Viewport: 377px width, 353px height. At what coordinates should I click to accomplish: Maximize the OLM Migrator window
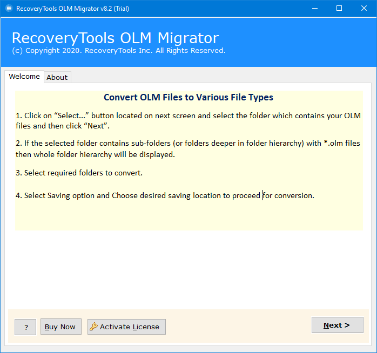pos(339,9)
